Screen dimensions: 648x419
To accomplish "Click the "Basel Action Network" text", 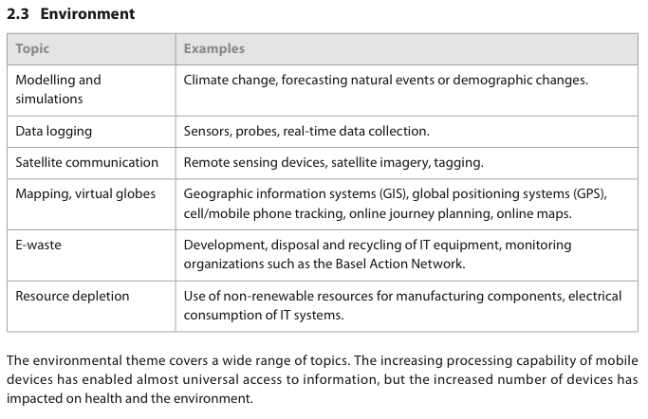I will [401, 264].
